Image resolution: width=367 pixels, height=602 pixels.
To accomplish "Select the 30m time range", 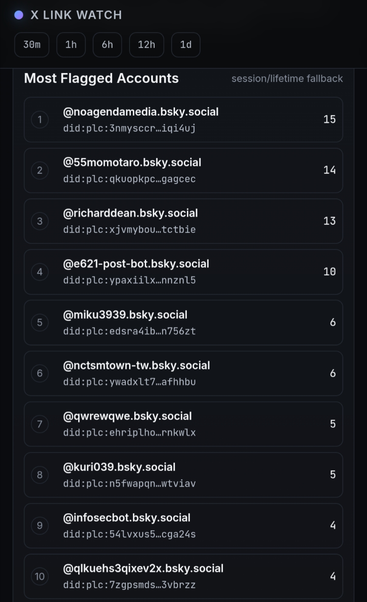I will [x=32, y=45].
